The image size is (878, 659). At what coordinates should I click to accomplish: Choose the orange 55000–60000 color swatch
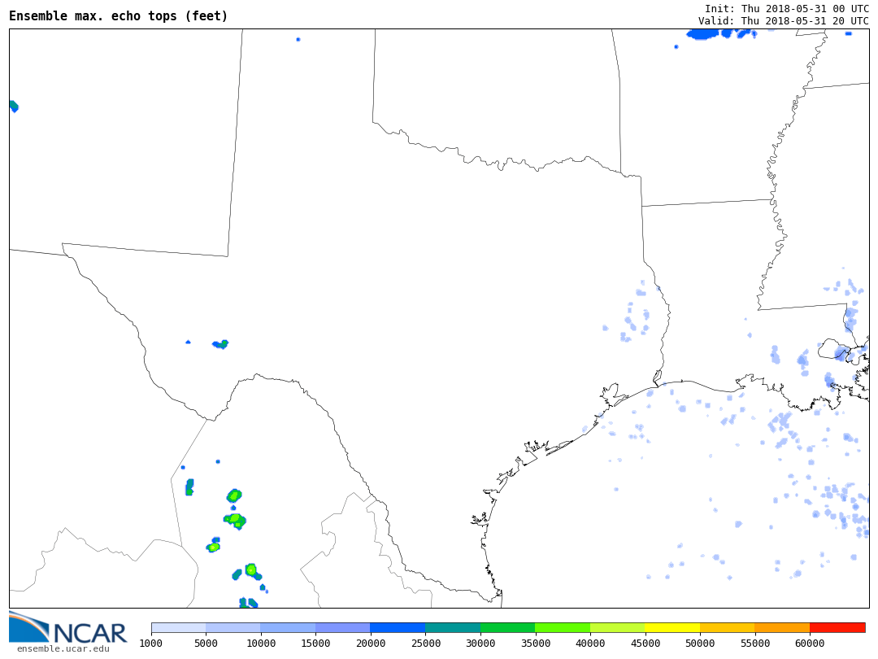click(782, 627)
